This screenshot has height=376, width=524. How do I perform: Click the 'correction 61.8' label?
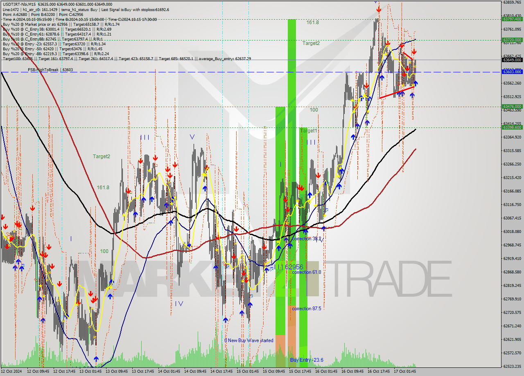pos(306,272)
